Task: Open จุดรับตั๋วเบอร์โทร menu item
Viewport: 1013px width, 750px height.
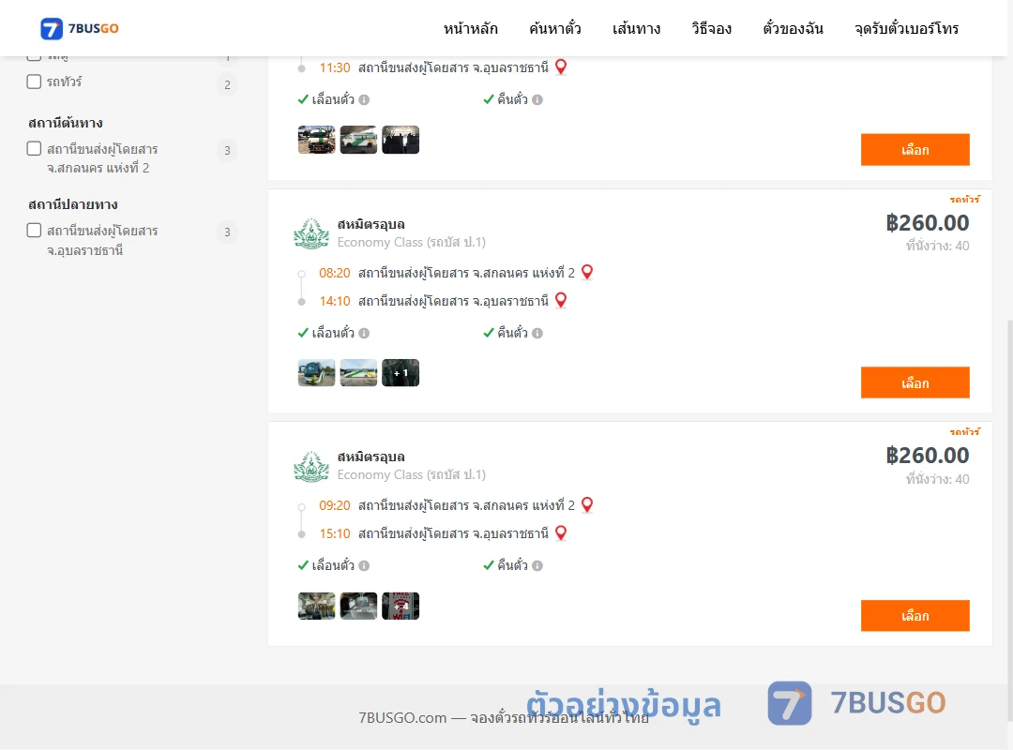Action: tap(906, 28)
